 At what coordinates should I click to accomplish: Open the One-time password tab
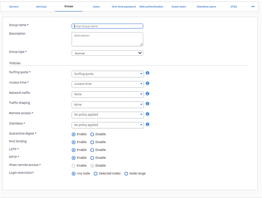tap(124, 7)
